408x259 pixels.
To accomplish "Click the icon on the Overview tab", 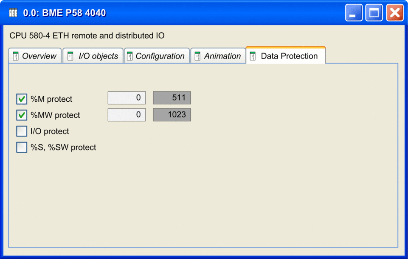I will 16,56.
